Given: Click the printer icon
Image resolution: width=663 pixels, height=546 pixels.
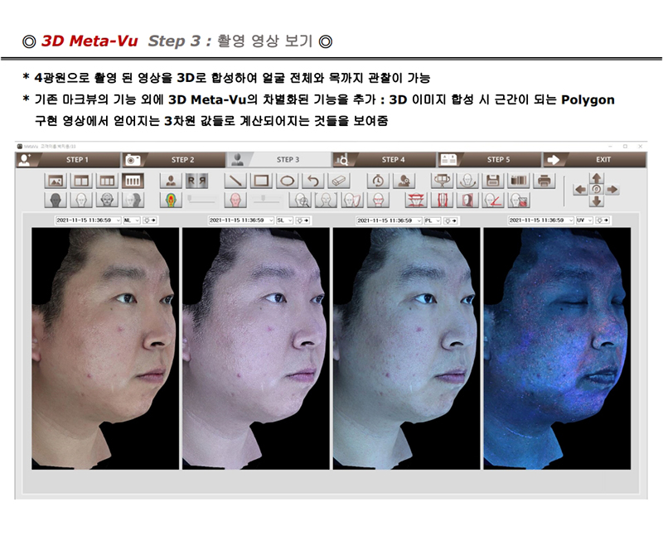Looking at the screenshot, I should pyautogui.click(x=544, y=180).
